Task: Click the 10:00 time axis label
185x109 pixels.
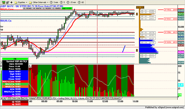Action: pos(75,101)
